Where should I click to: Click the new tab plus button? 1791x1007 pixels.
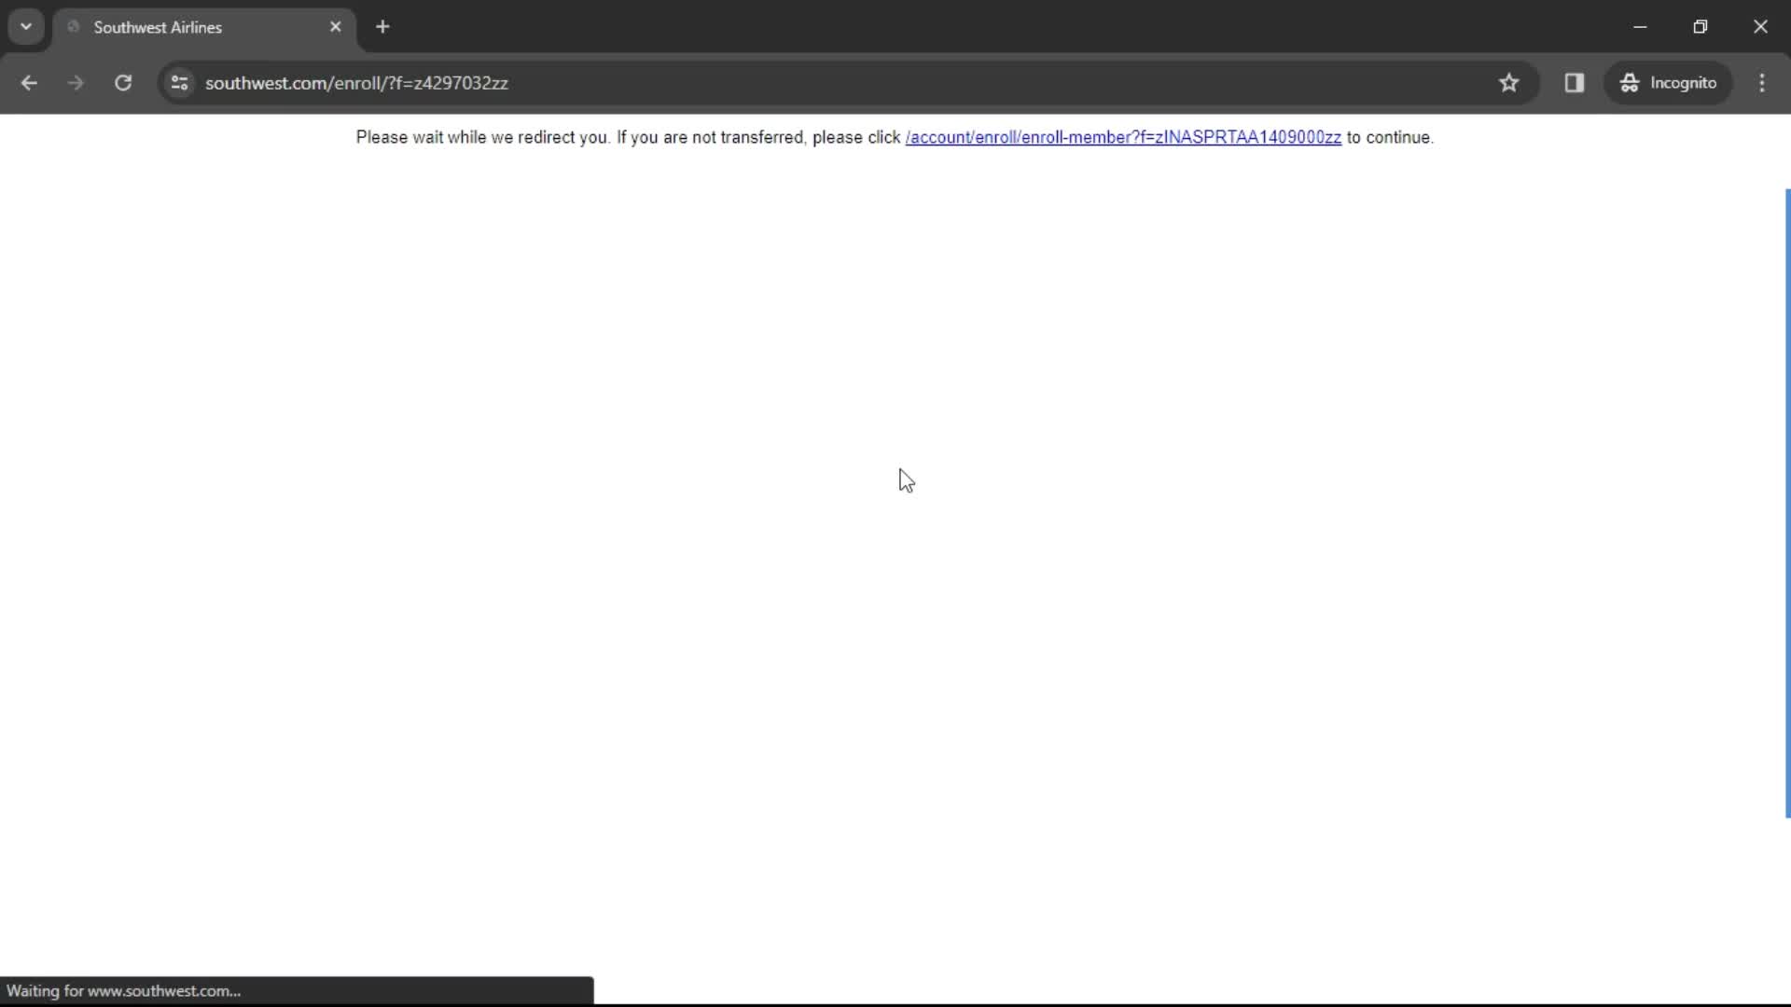(x=383, y=26)
